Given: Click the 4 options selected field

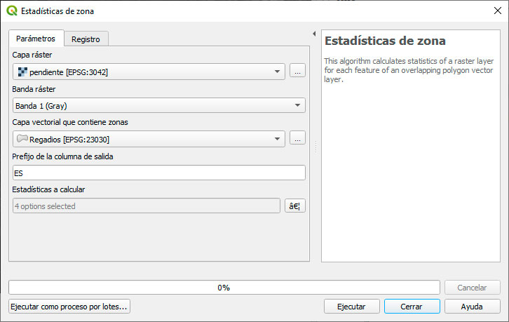Looking at the screenshot, I should point(147,206).
